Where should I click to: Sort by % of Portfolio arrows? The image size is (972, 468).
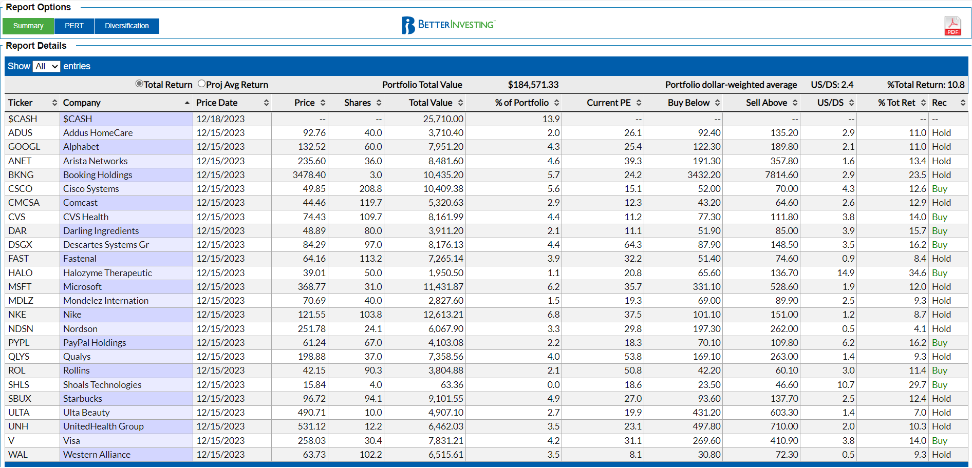(556, 103)
